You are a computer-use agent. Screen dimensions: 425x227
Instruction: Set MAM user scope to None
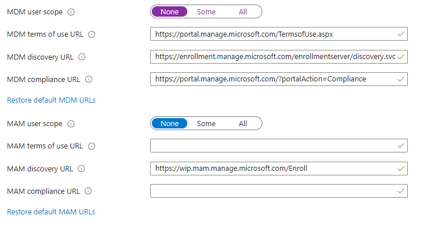[x=170, y=123]
